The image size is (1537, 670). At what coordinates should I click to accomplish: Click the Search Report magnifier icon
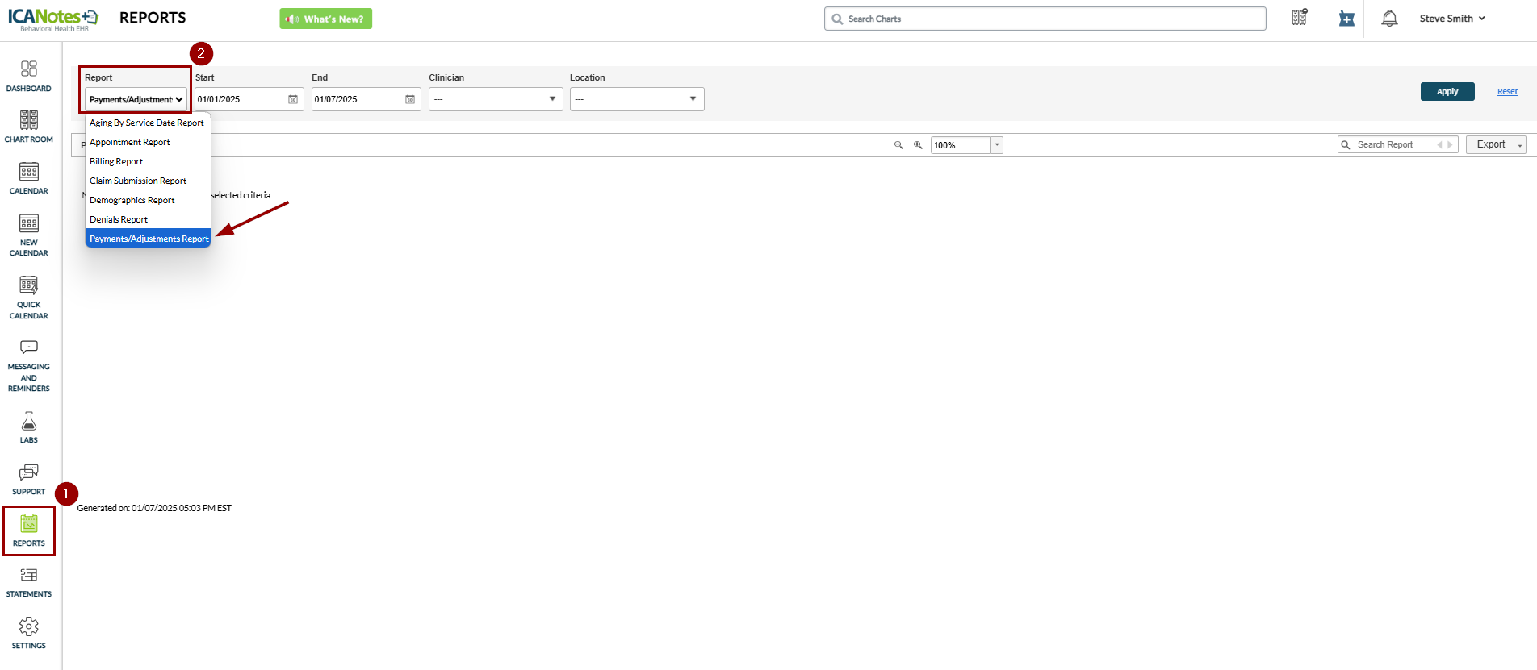pyautogui.click(x=1346, y=145)
